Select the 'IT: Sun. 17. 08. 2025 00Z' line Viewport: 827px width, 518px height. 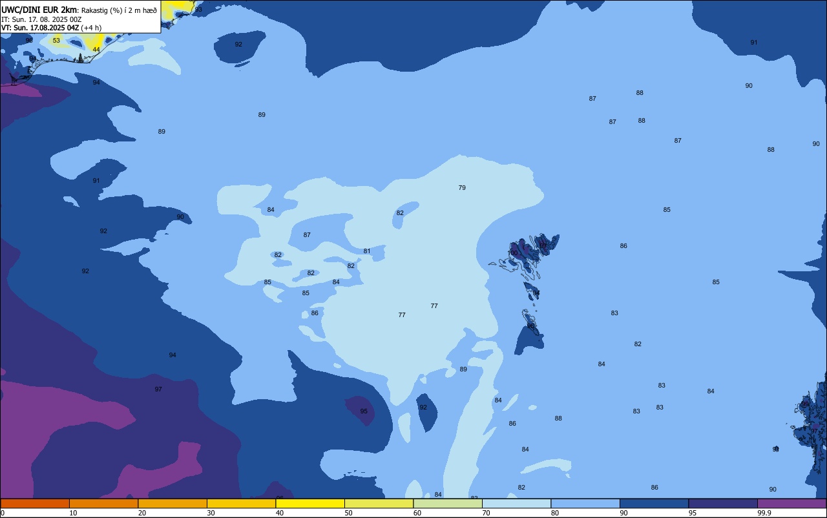(x=41, y=19)
